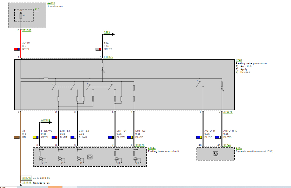The image size is (291, 188).
Task: Click the resistor symbol inside the S243 block
Action: (45, 78)
